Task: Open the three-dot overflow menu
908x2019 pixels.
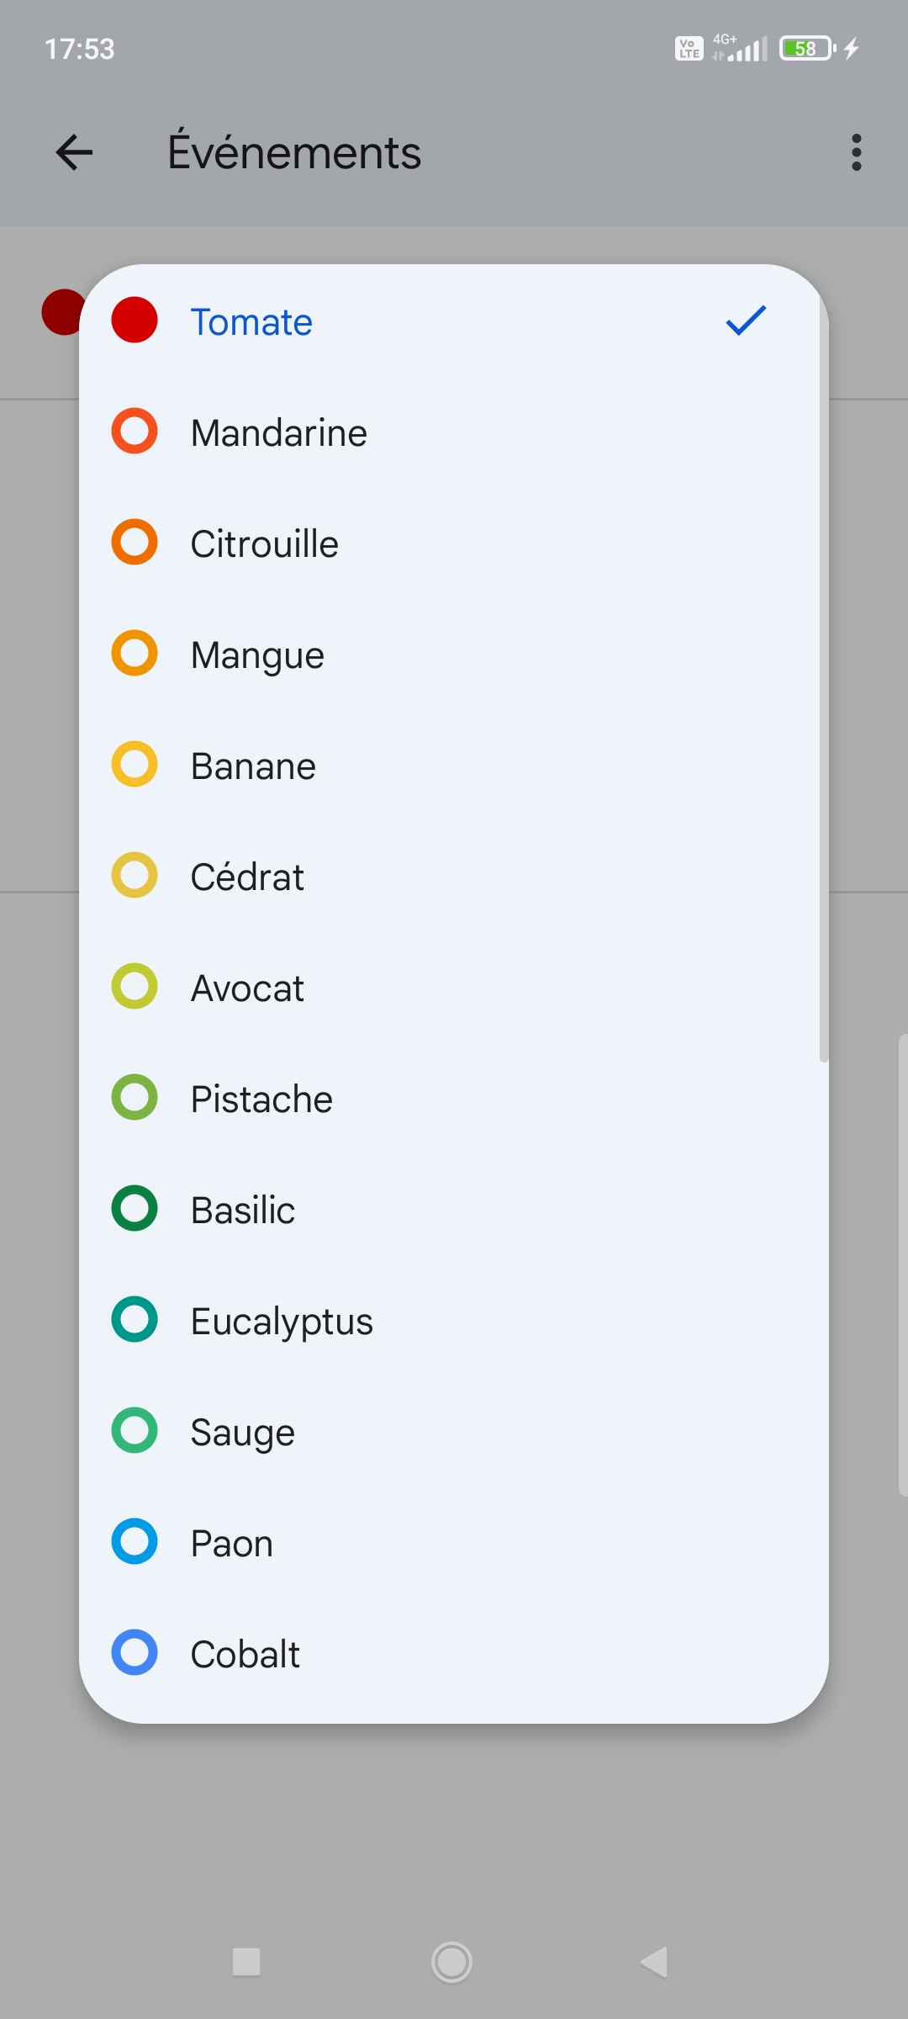Action: point(856,152)
